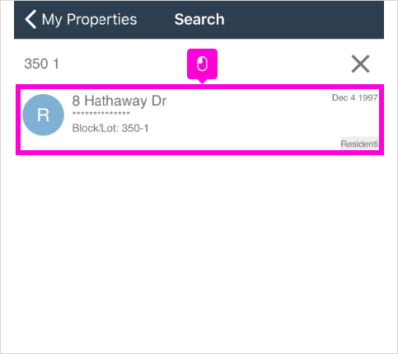Select the highlighted search result row
The image size is (398, 354).
coord(199,120)
